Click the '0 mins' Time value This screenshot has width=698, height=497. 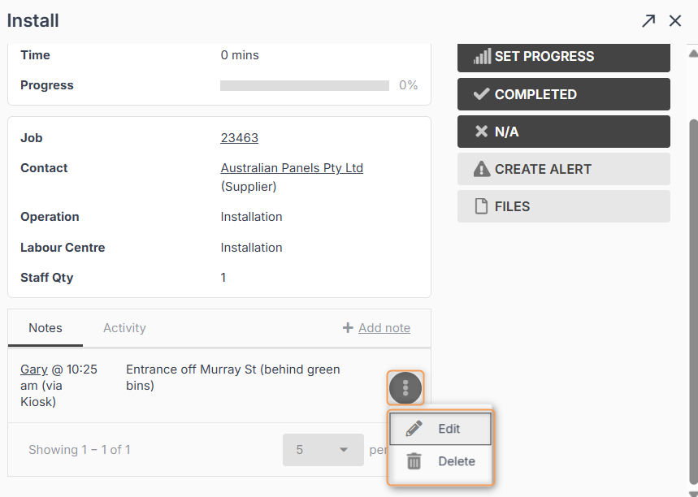pos(240,55)
